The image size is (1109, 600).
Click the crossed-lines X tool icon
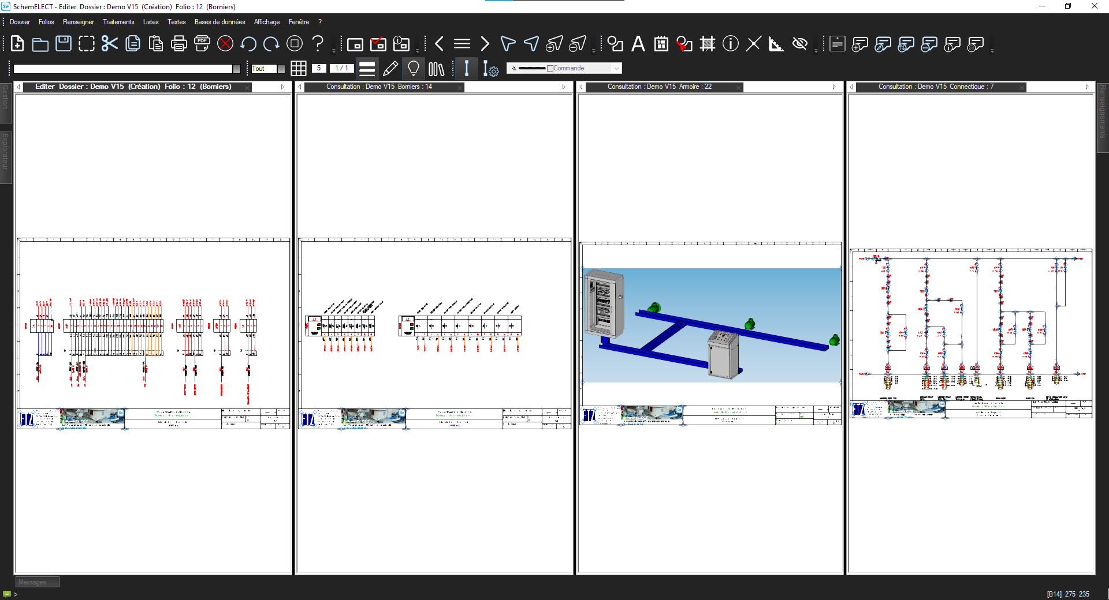754,44
